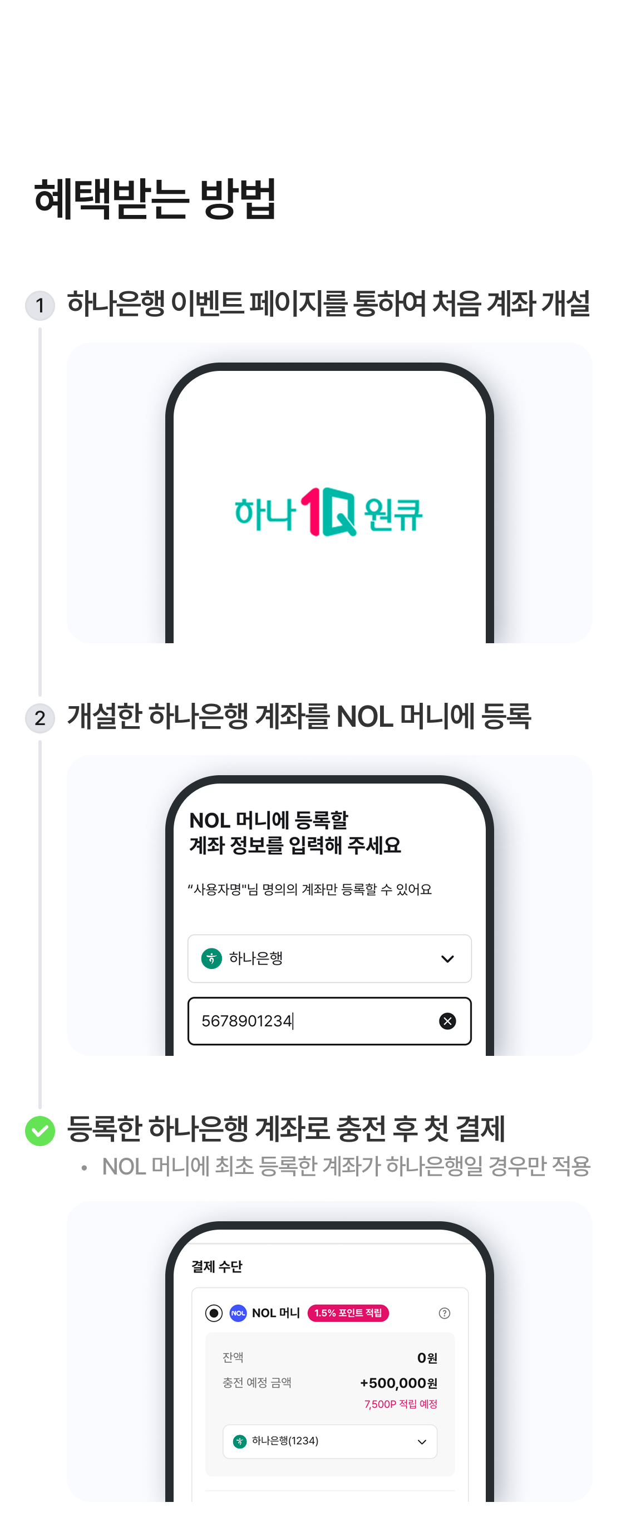Clear the account number with X icon
Image resolution: width=626 pixels, height=1522 pixels.
pyautogui.click(x=447, y=1021)
